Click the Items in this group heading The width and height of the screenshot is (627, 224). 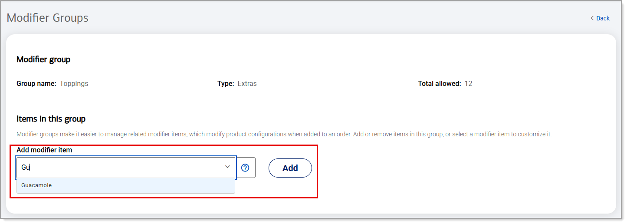(x=51, y=119)
